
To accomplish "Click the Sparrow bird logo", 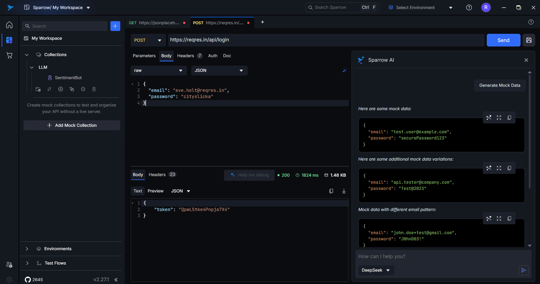I will (x=10, y=8).
